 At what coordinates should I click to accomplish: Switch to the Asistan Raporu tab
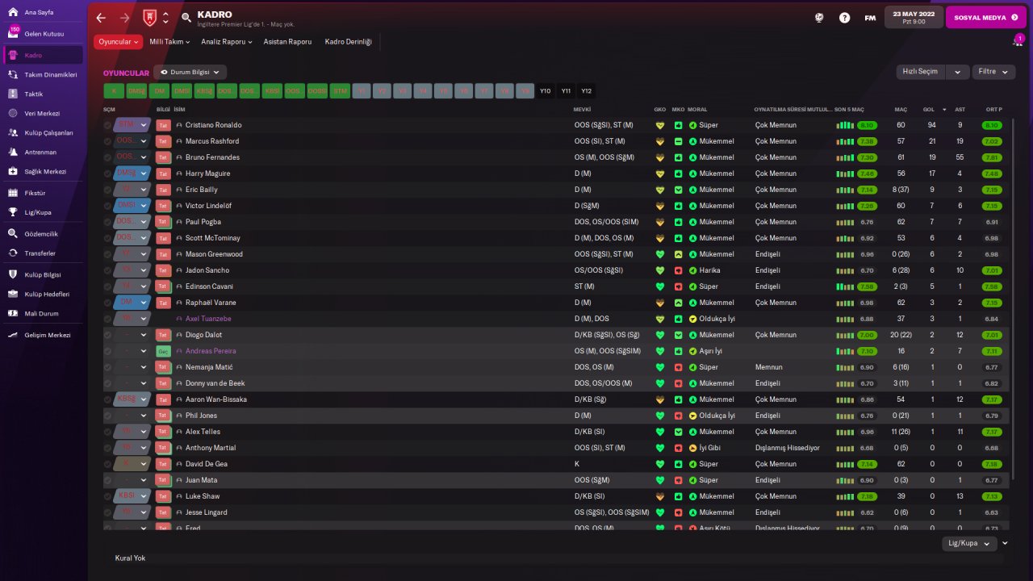point(287,42)
